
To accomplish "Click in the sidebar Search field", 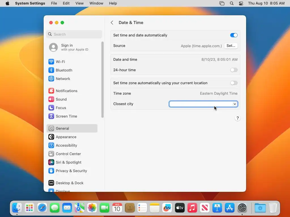I will pyautogui.click(x=74, y=34).
